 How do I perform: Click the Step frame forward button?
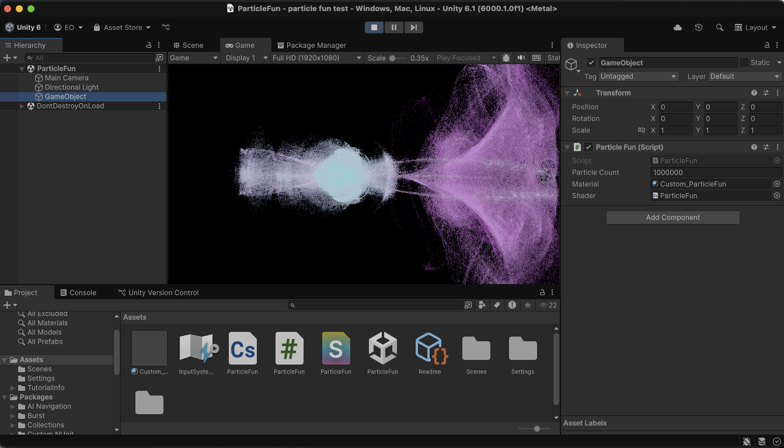click(x=413, y=27)
